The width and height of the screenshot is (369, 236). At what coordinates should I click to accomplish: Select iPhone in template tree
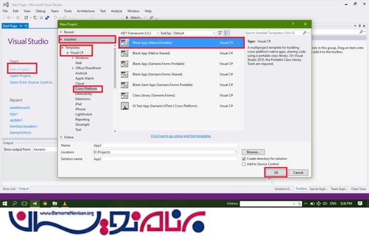[x=80, y=109]
